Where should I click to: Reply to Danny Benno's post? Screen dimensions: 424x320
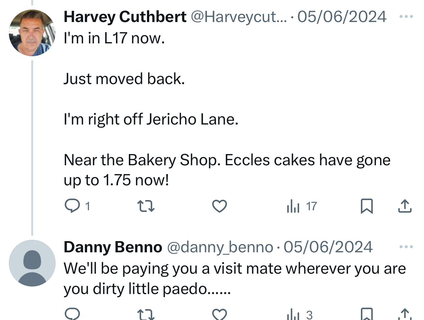click(x=72, y=314)
